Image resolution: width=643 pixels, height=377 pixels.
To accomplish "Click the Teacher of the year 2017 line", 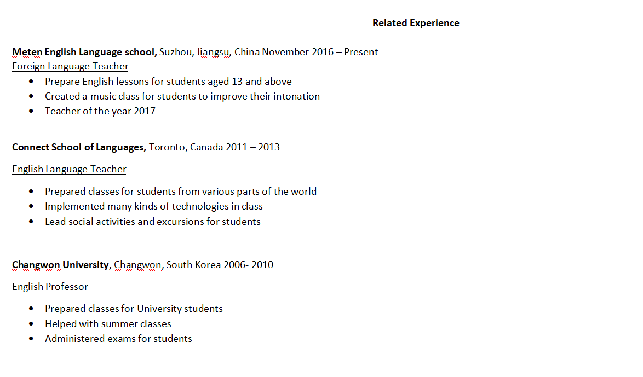I will (x=100, y=111).
